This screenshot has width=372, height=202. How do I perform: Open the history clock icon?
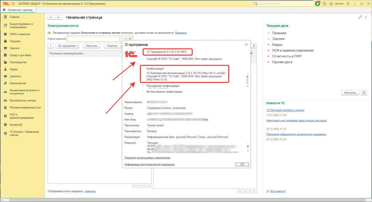point(324,3)
